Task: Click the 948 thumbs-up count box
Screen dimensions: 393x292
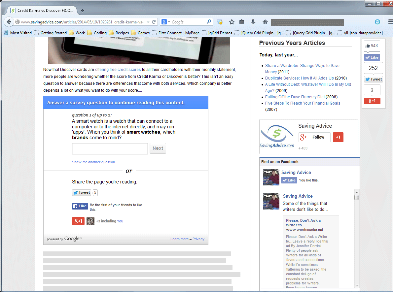Action: pos(372,46)
